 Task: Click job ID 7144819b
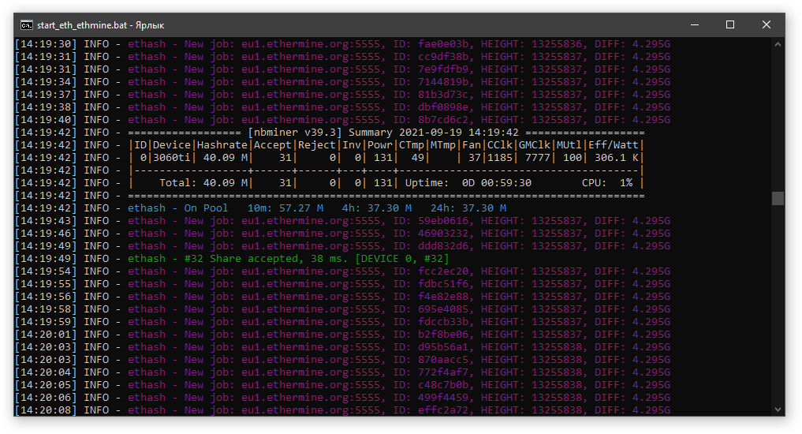443,82
